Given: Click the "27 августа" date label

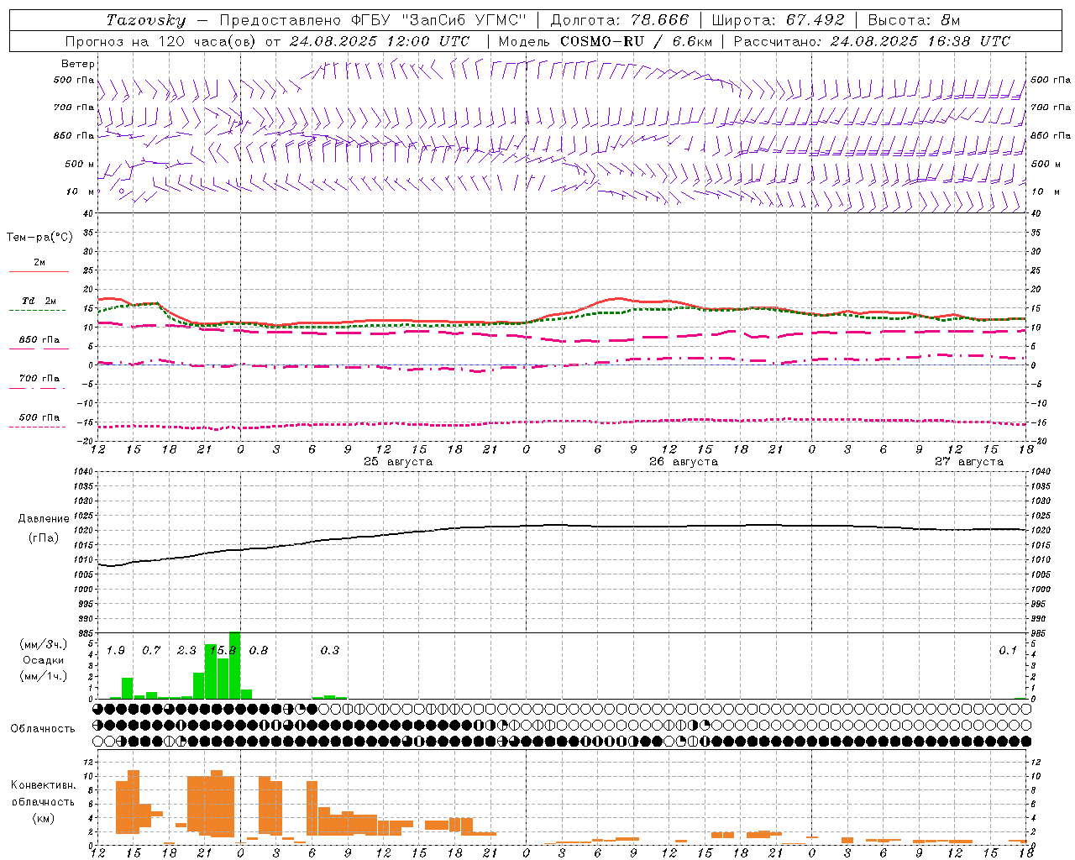Looking at the screenshot, I should (x=969, y=462).
